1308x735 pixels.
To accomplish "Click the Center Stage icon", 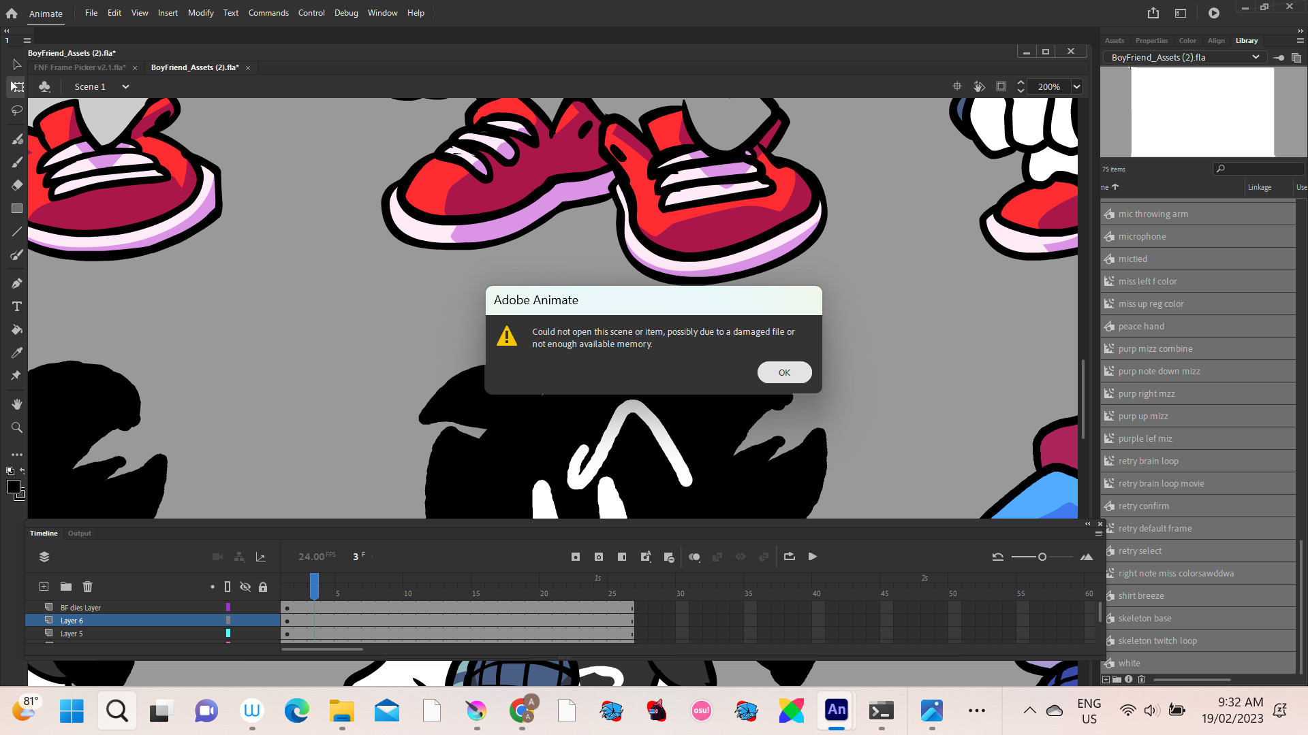I will (957, 86).
